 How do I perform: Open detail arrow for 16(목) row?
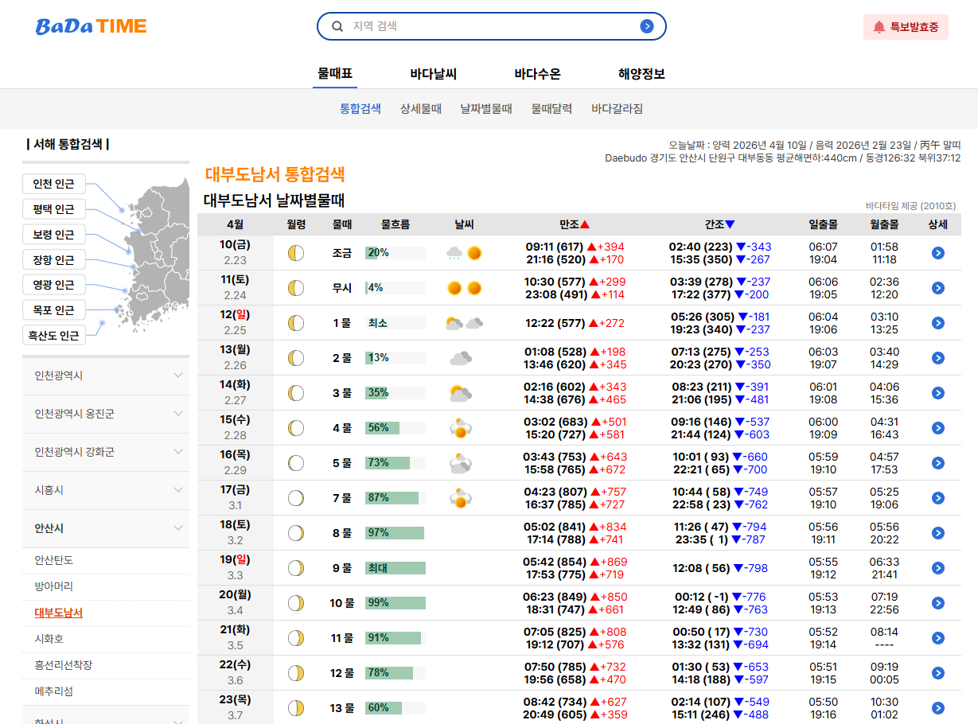[x=938, y=463]
